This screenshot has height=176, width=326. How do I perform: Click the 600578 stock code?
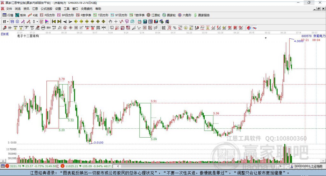coord(307,36)
